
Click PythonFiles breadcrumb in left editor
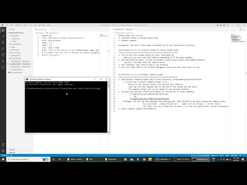point(39,33)
